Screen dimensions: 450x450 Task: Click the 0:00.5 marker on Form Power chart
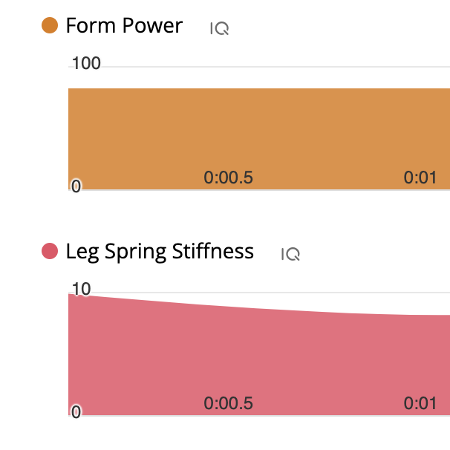pyautogui.click(x=229, y=177)
